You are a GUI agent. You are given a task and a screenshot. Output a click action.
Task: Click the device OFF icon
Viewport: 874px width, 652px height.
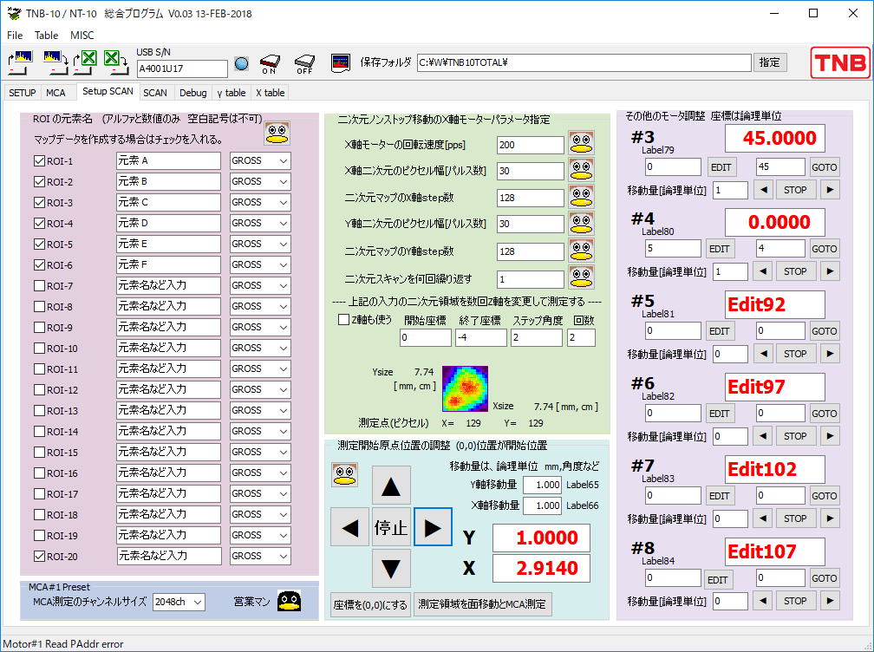[304, 63]
